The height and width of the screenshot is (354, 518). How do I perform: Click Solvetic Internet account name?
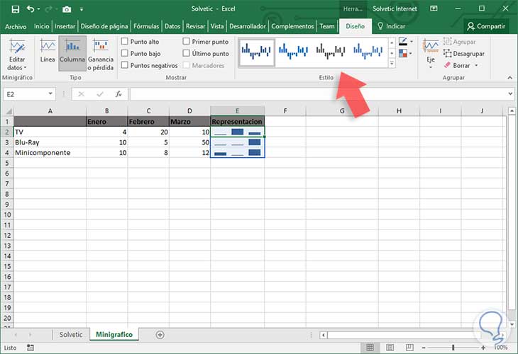coord(395,9)
